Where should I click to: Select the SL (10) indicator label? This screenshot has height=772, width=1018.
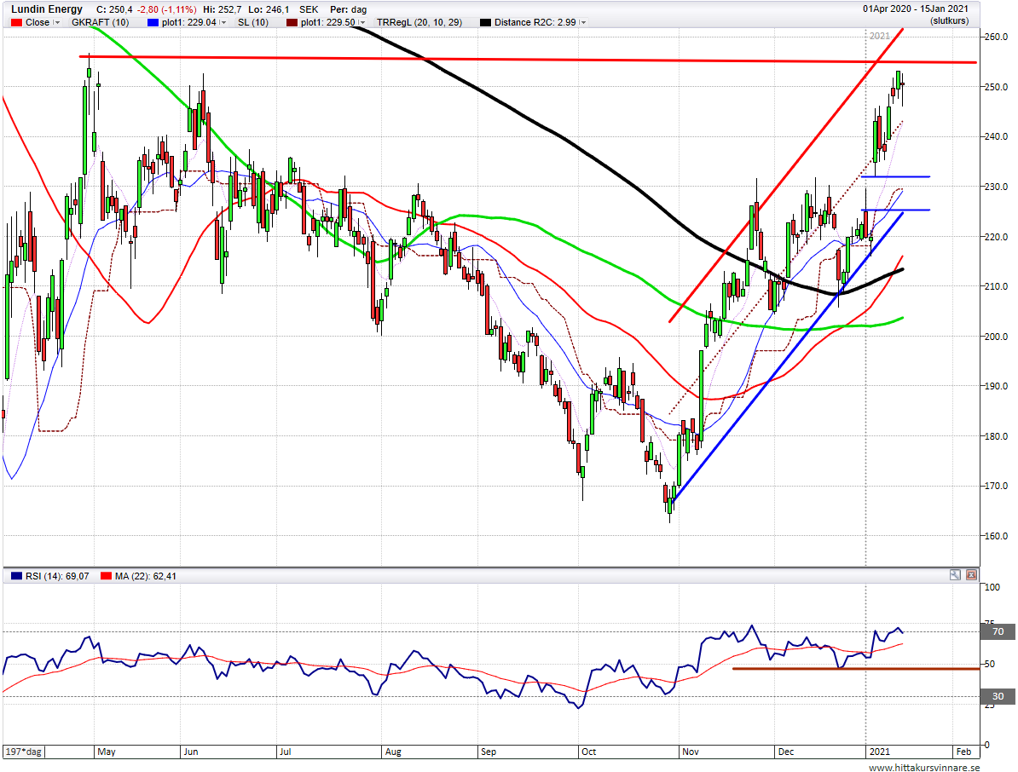pyautogui.click(x=253, y=23)
